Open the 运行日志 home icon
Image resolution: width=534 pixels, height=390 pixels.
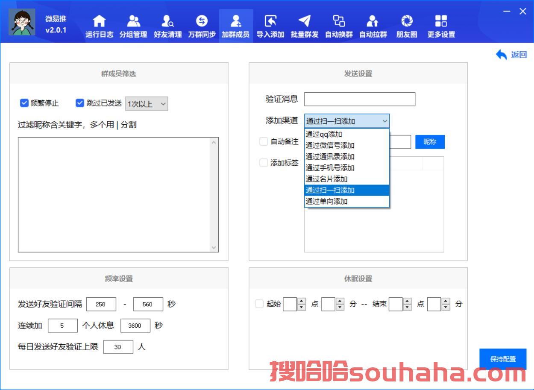click(99, 21)
